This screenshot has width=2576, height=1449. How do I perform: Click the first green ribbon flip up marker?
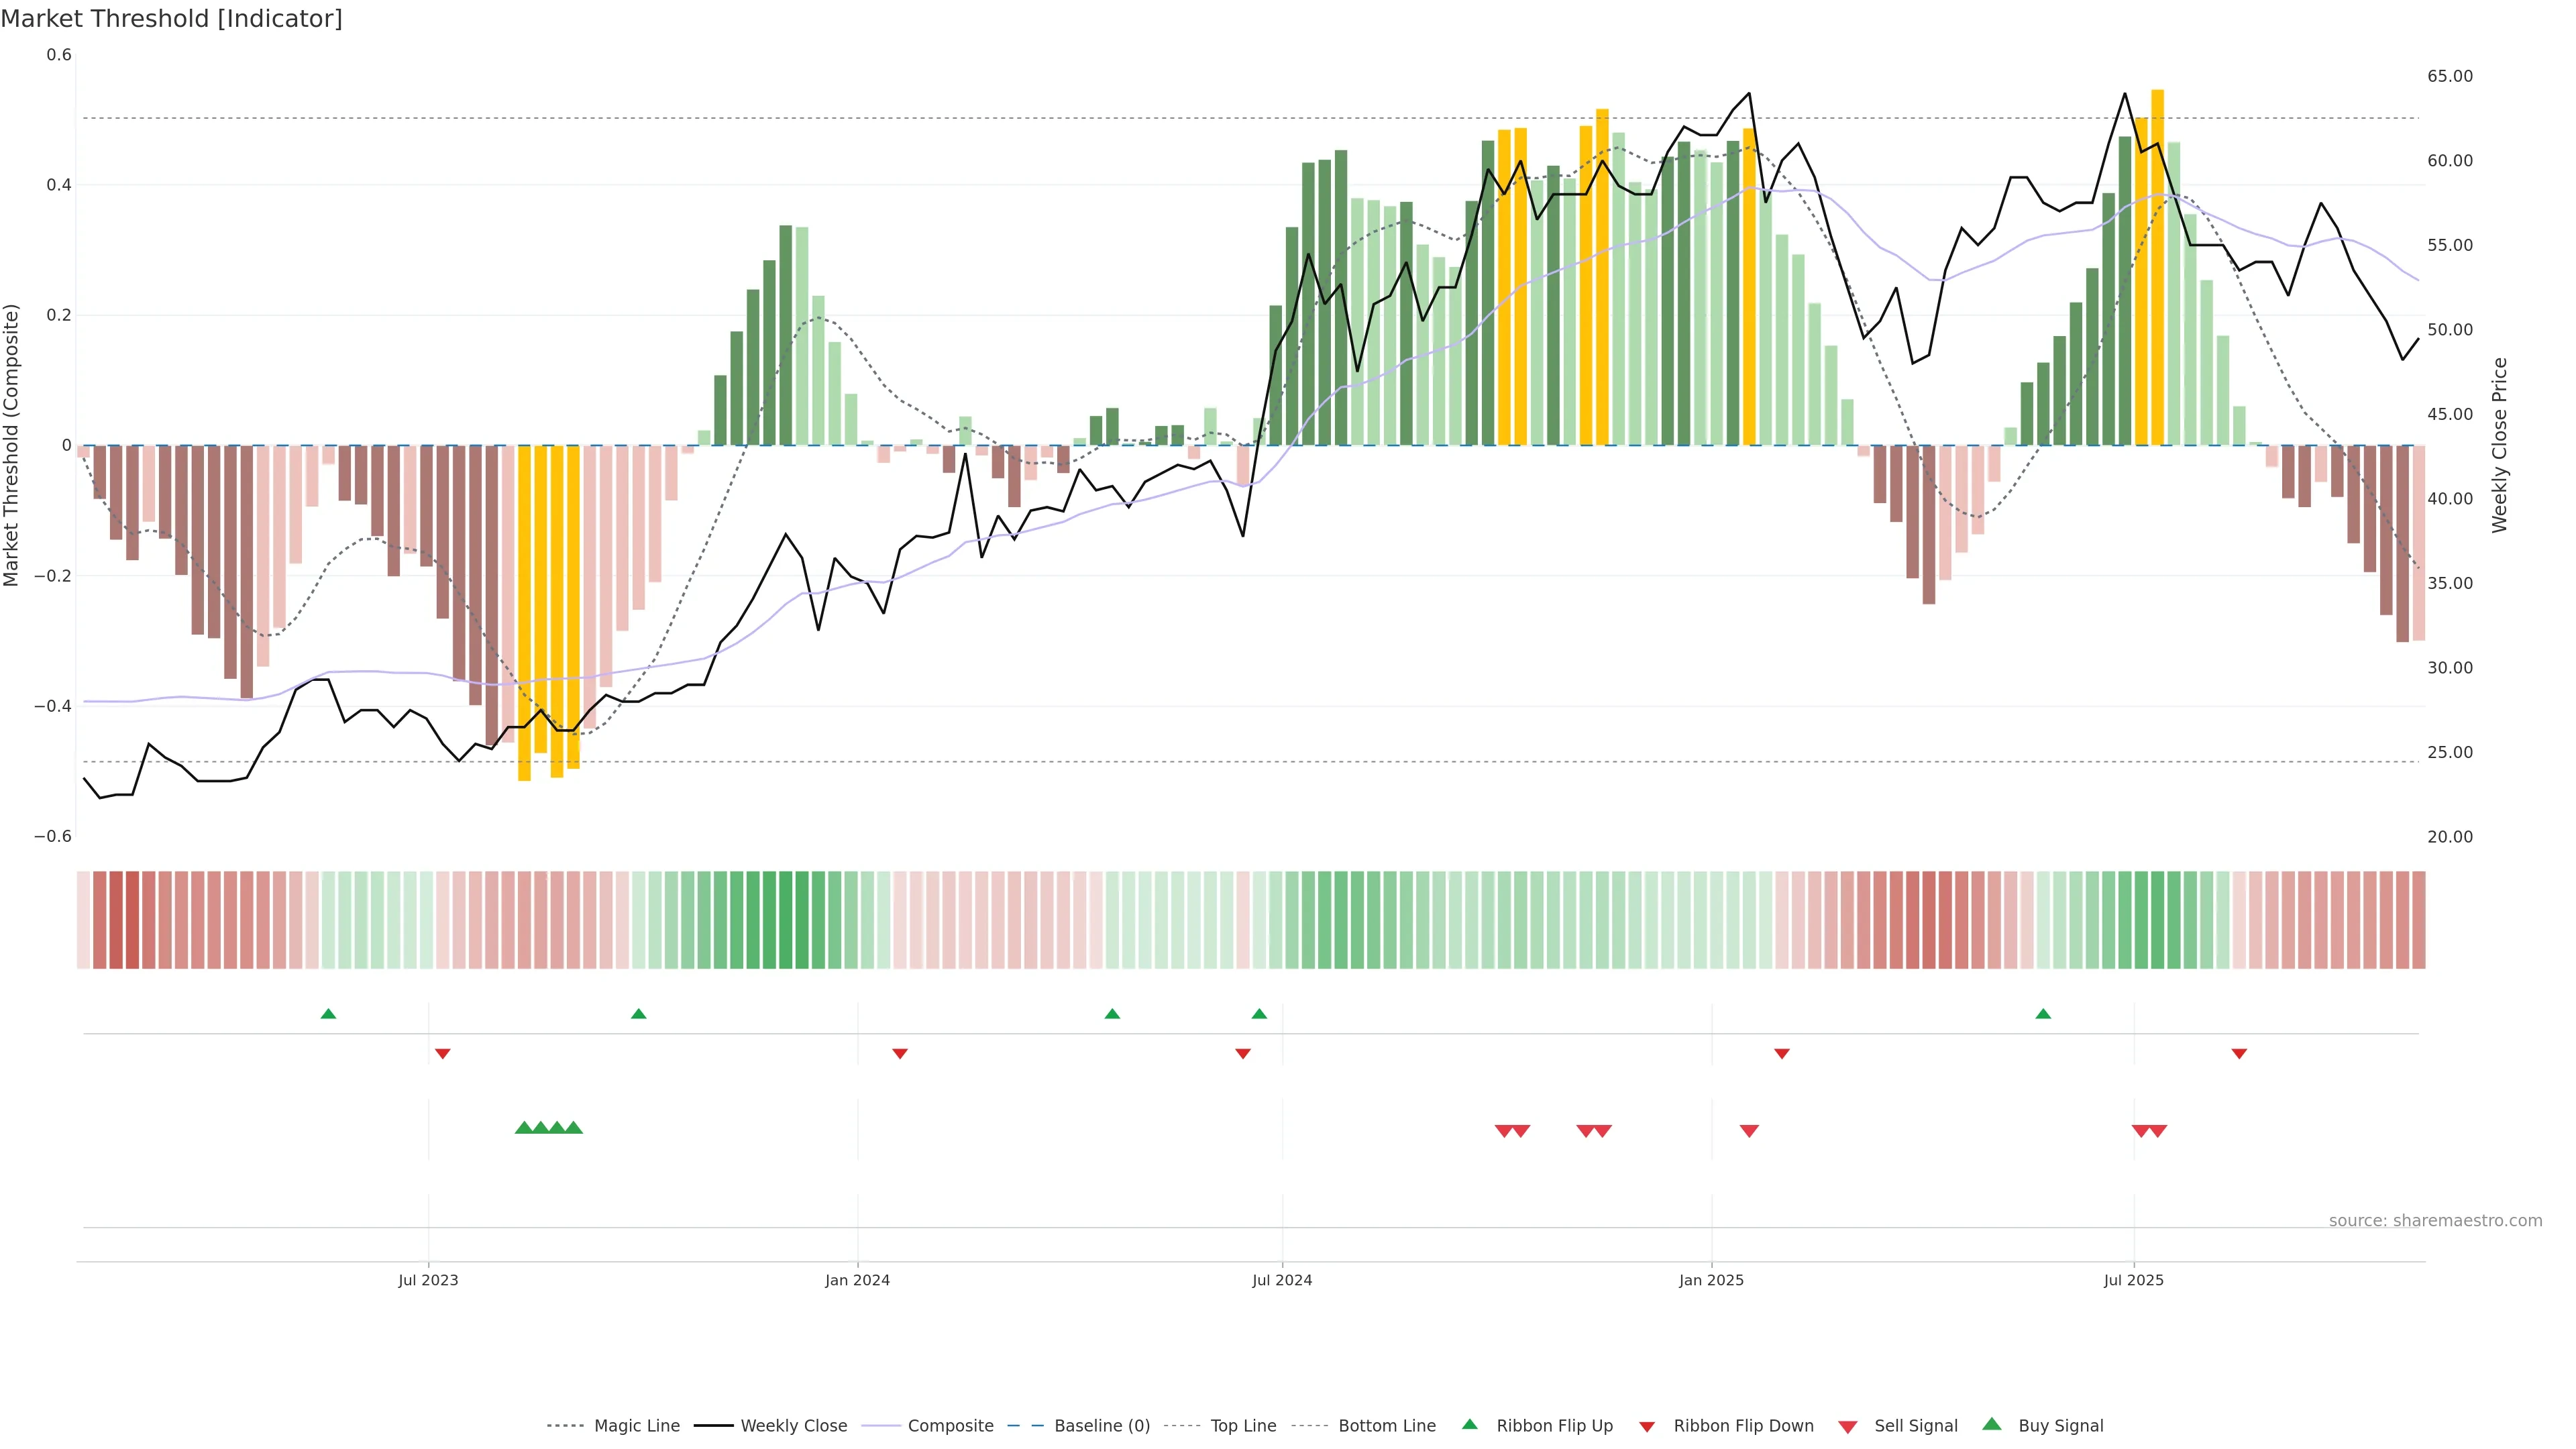[328, 1014]
